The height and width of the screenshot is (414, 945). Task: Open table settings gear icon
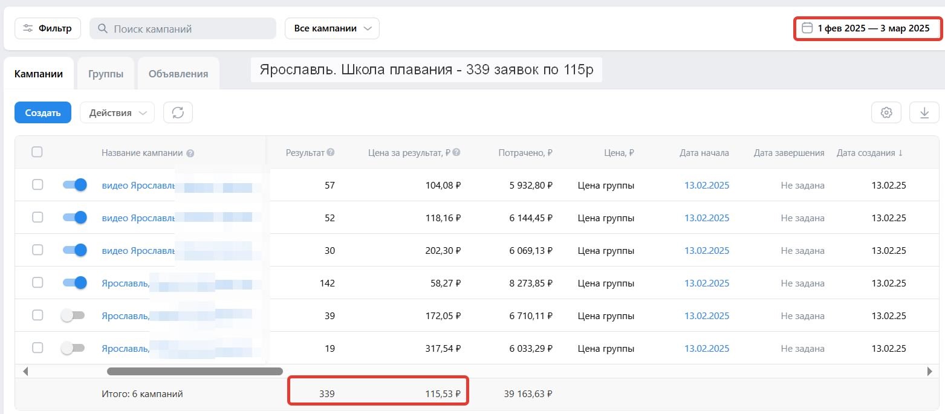pos(886,112)
